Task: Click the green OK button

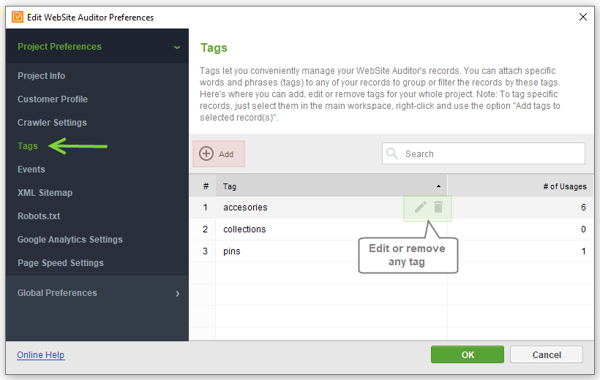Action: (468, 354)
